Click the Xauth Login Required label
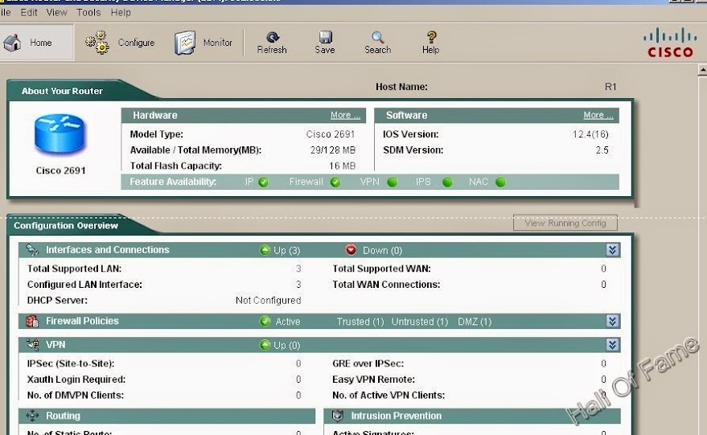The height and width of the screenshot is (435, 707). (x=76, y=379)
